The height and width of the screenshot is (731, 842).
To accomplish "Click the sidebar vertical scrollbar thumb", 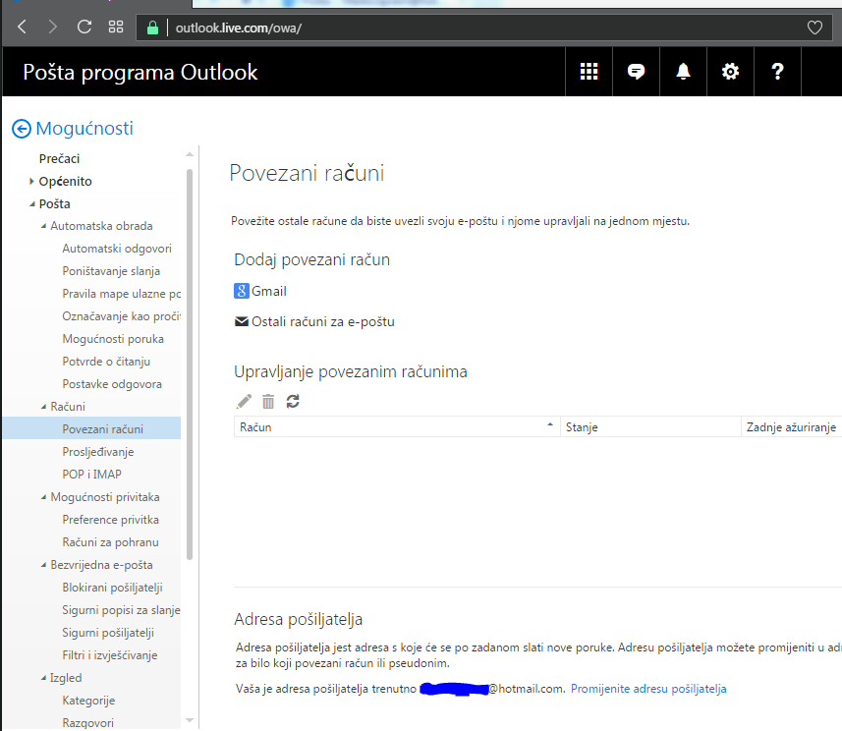I will point(189,365).
